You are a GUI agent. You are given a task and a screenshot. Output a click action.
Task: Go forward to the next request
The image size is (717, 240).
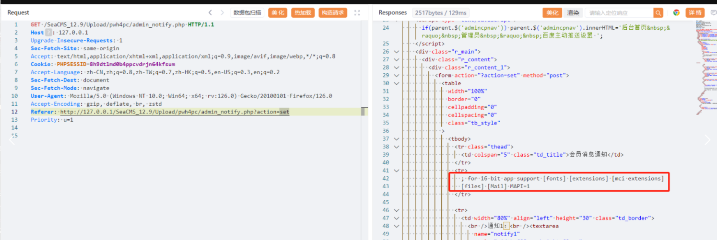coord(222,12)
